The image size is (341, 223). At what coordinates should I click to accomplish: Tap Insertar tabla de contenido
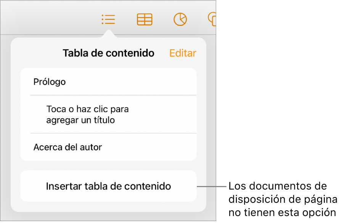109,186
